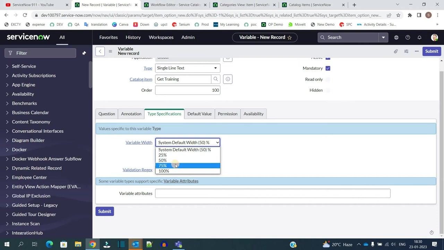The height and width of the screenshot is (250, 444).
Task: Switch to the Annotation tab
Action: click(x=131, y=114)
